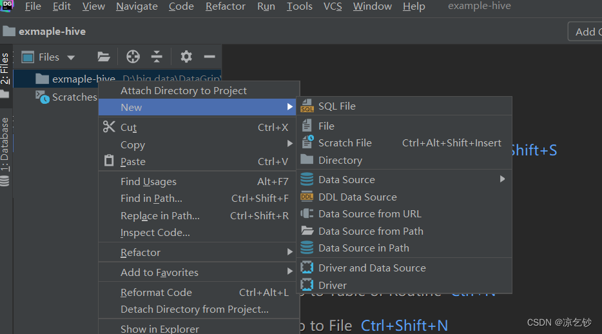Click the File document icon in submenu
The image size is (602, 334).
[x=307, y=126]
